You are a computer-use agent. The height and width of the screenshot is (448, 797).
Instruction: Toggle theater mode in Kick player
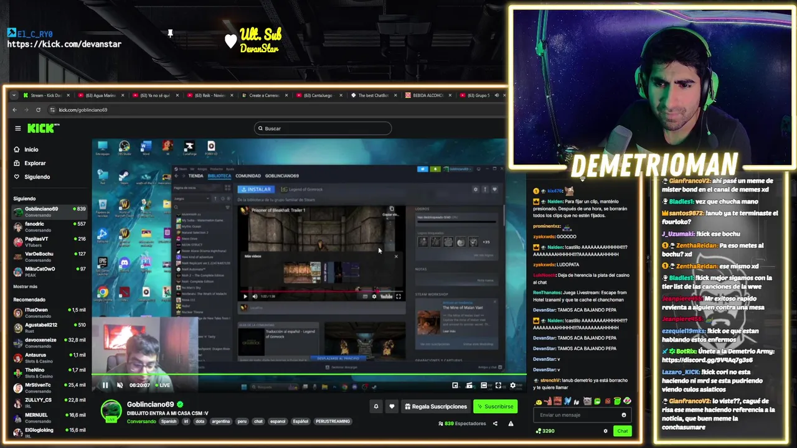484,385
